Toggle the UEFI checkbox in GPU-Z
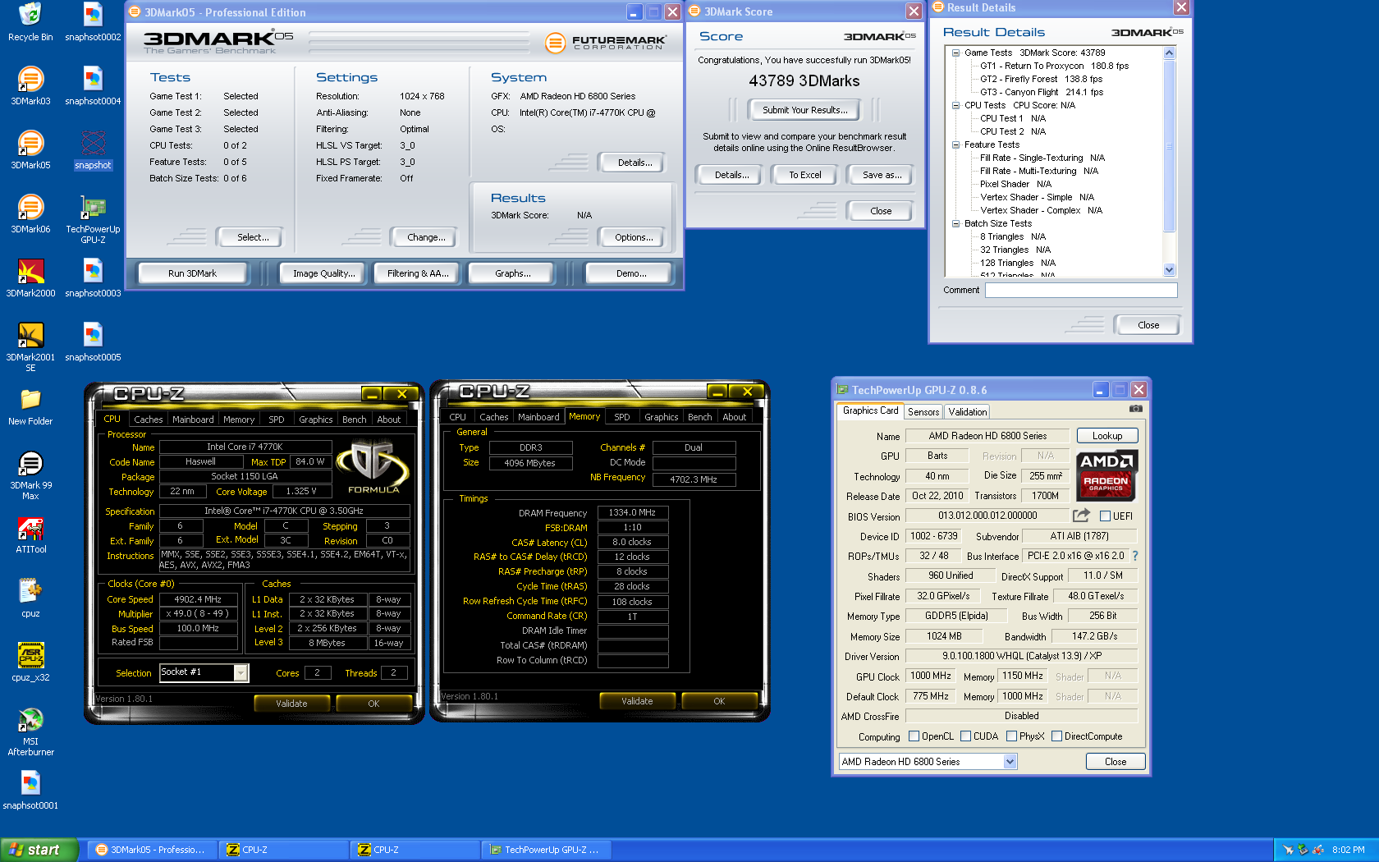This screenshot has width=1379, height=862. click(1105, 516)
